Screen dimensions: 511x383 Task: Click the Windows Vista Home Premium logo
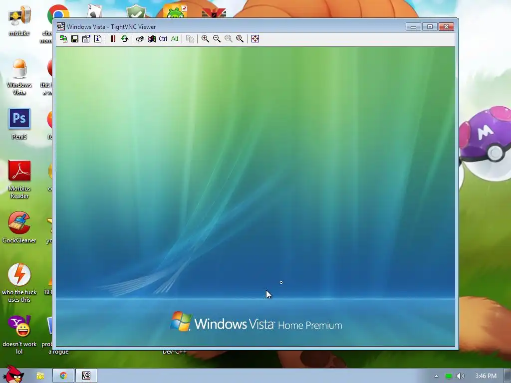(256, 322)
